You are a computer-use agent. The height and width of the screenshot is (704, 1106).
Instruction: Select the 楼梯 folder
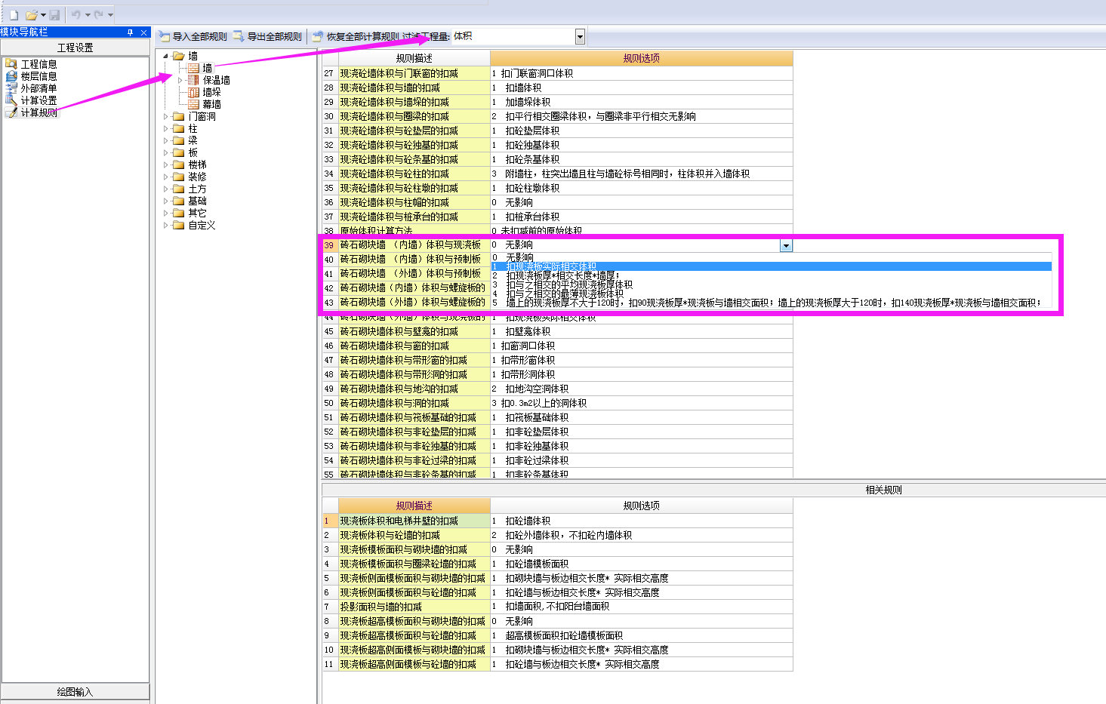pos(197,164)
